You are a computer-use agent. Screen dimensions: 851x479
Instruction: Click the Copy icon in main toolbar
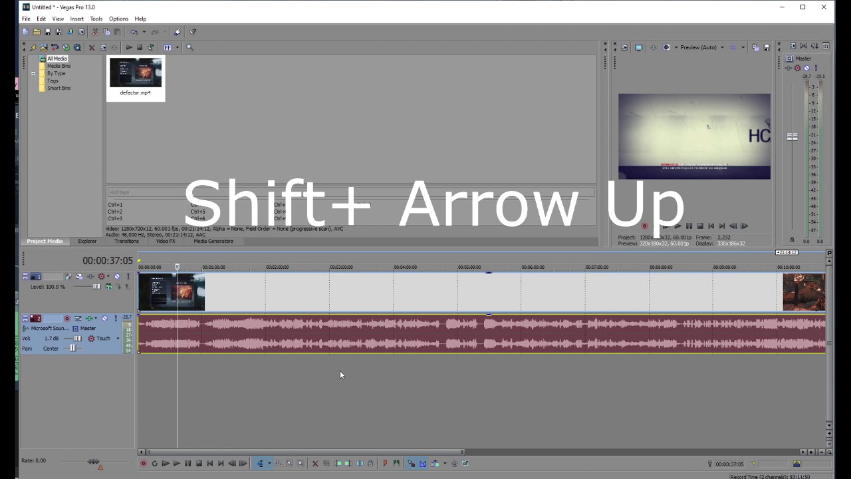(106, 32)
